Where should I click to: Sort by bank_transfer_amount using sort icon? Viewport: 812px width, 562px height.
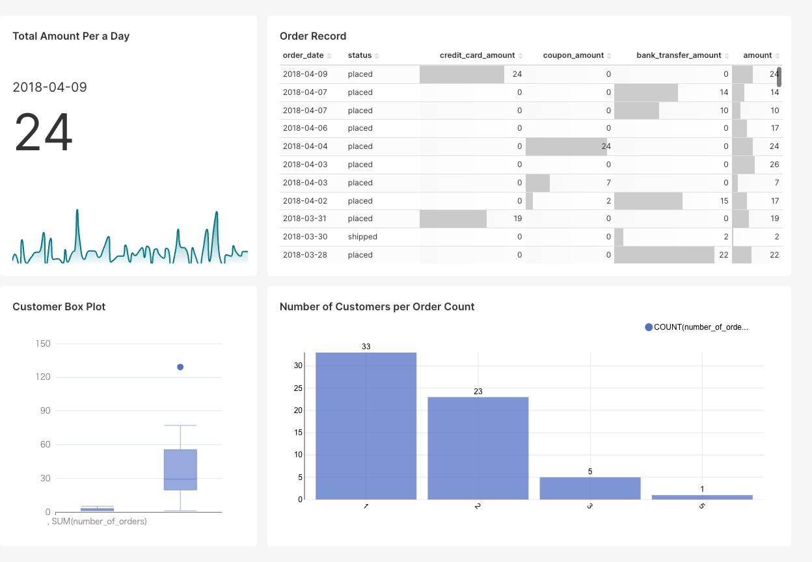(727, 56)
